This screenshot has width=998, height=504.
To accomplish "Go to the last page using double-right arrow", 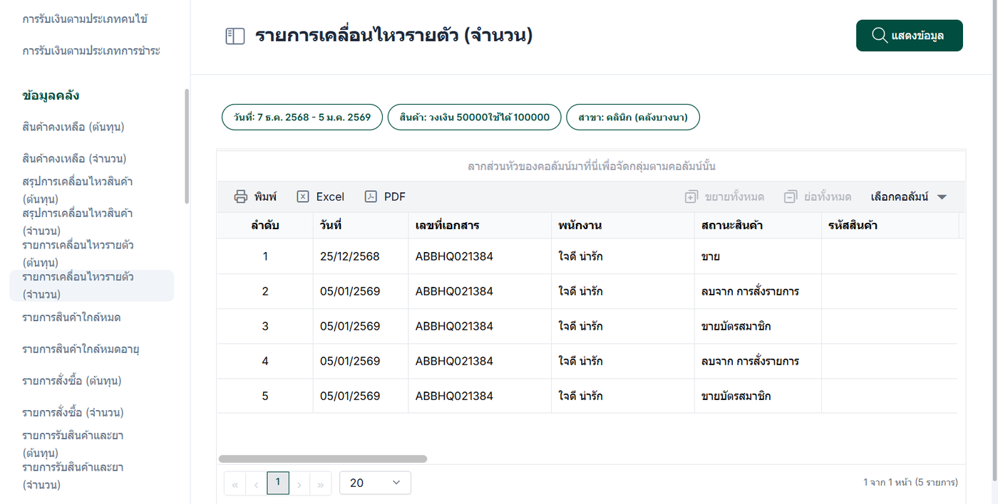I will click(x=321, y=485).
